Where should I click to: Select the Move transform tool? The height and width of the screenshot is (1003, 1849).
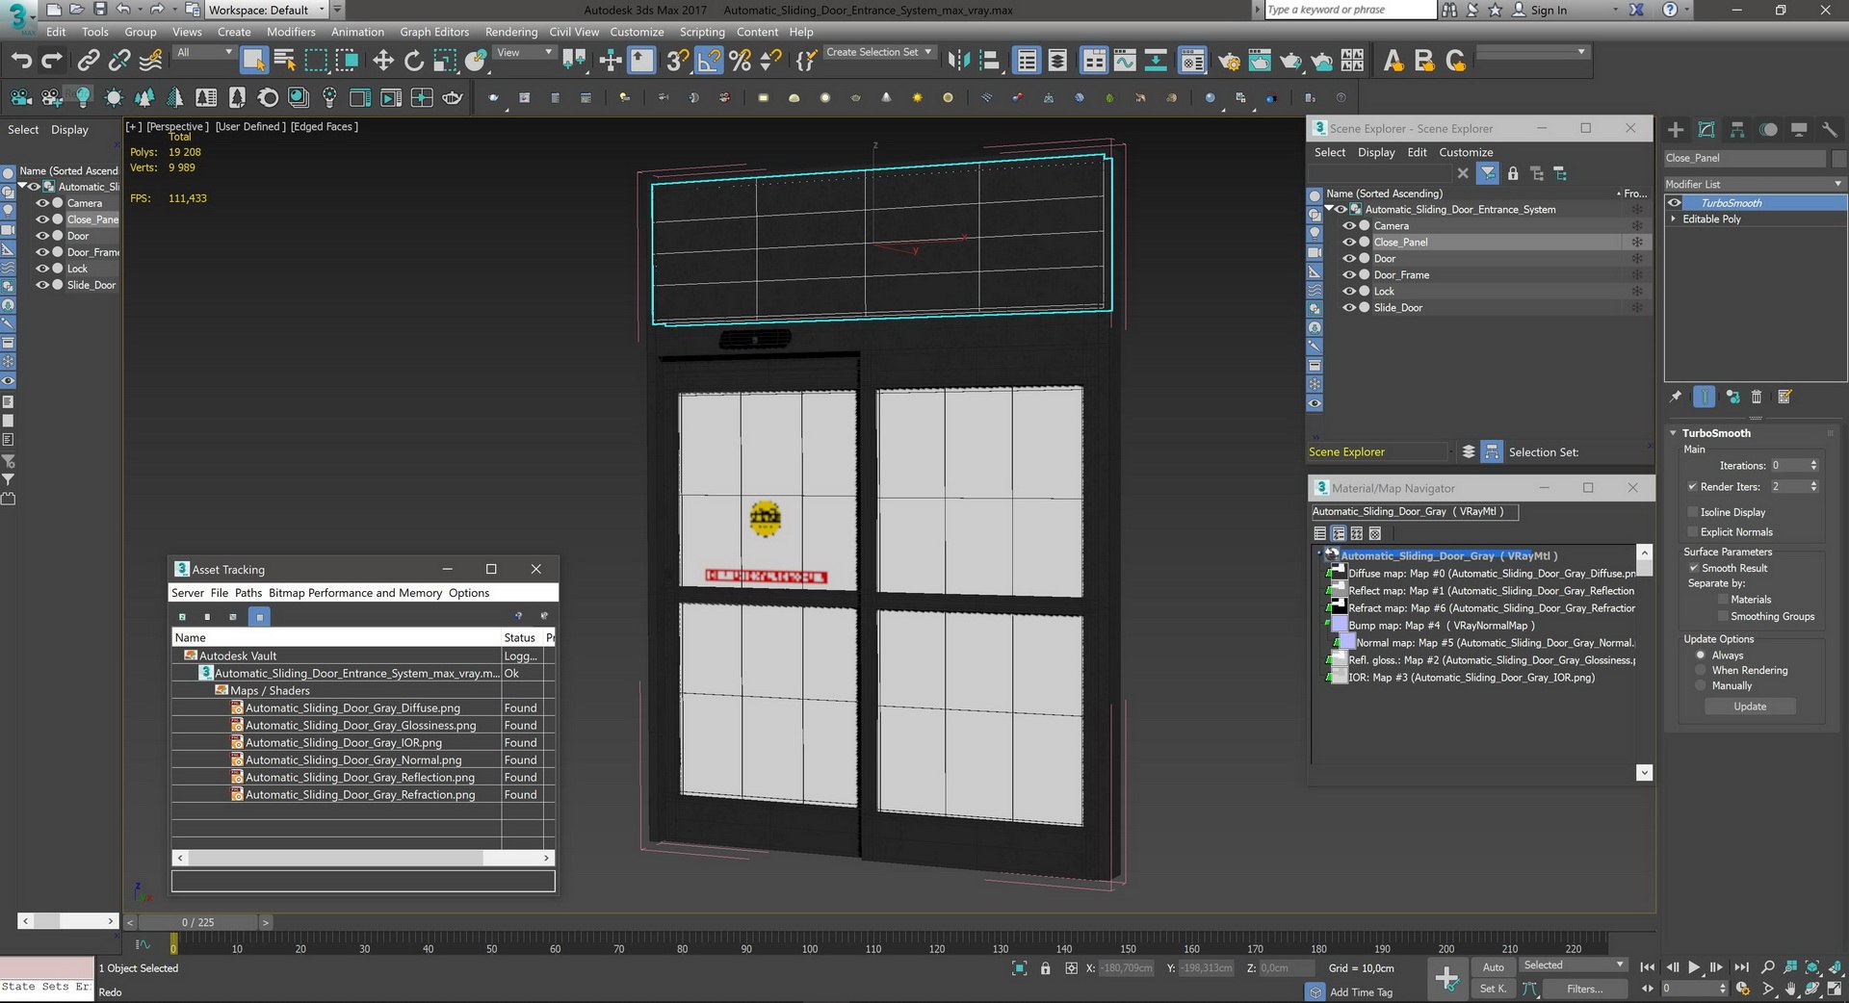tap(383, 61)
